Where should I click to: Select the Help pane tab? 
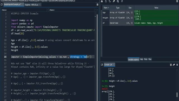point(142,59)
